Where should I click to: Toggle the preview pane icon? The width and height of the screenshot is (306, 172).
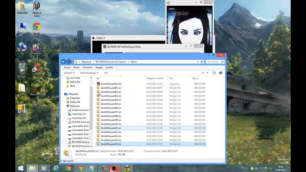pos(214,73)
